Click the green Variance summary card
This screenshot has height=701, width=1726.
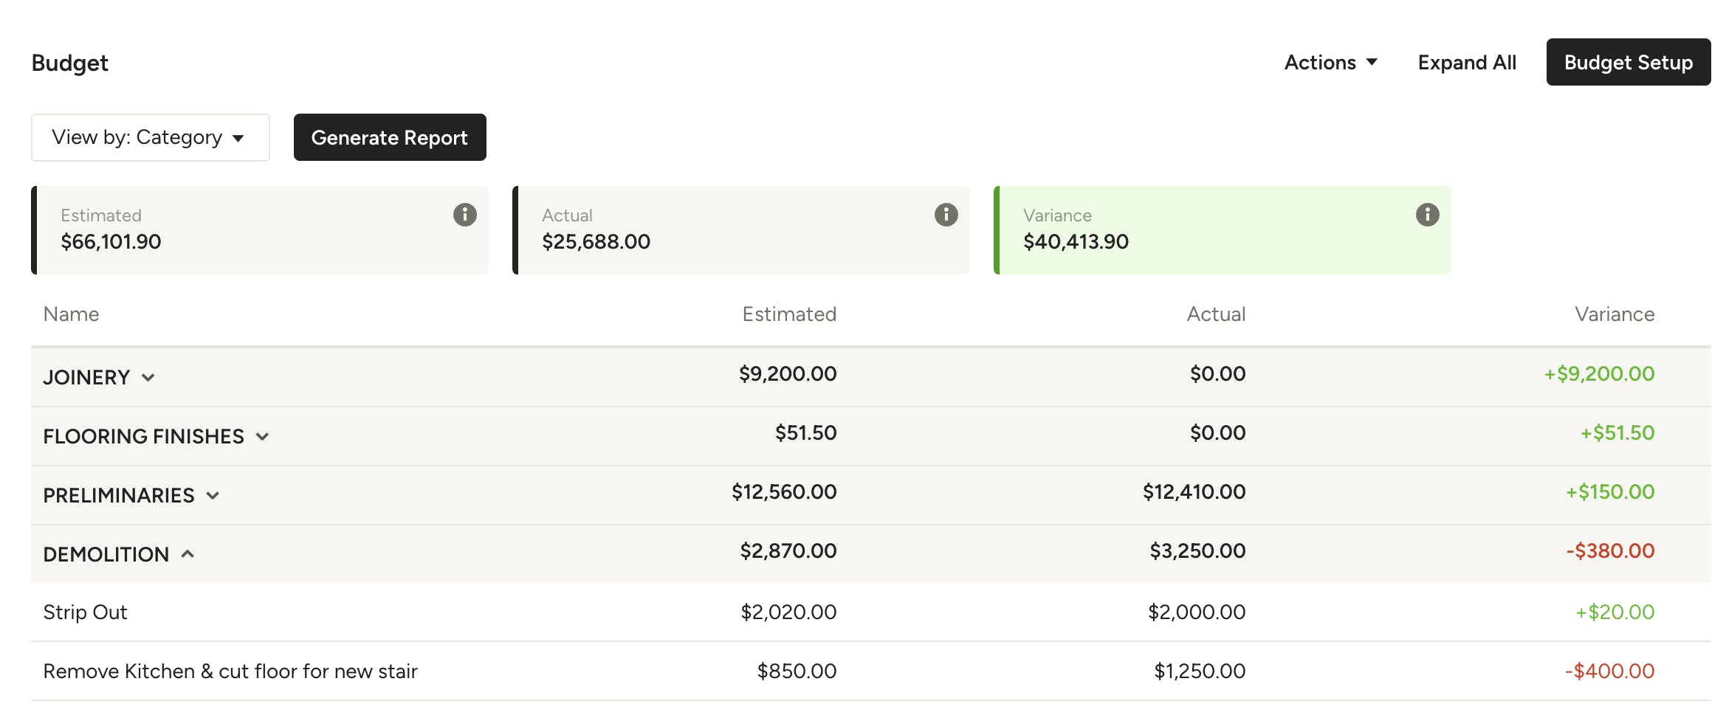pos(1222,230)
